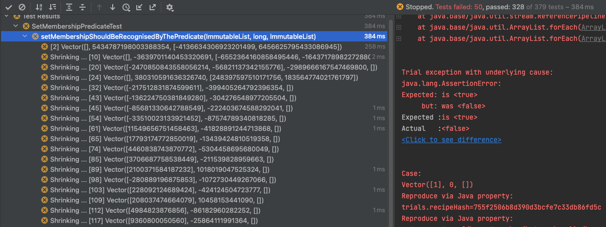Toggle Sort Alphabetically in test toolbar
The width and height of the screenshot is (606, 227).
coord(39,7)
